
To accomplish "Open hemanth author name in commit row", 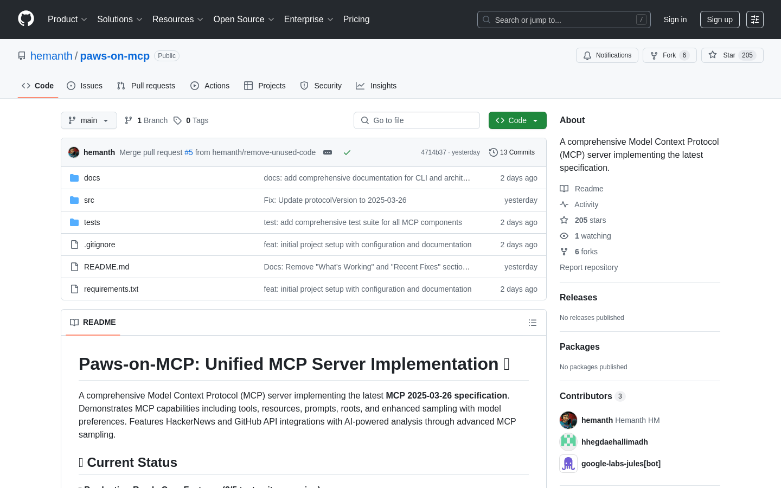I will [x=99, y=152].
